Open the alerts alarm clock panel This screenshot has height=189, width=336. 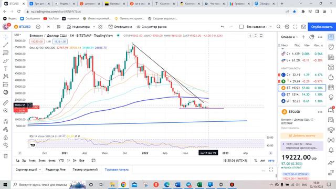pyautogui.click(x=331, y=47)
